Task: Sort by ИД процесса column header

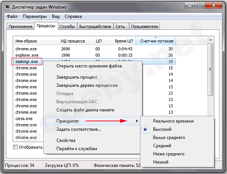Action: (74, 41)
